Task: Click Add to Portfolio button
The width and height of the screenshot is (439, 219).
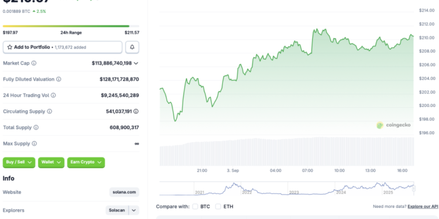Action: (63, 47)
